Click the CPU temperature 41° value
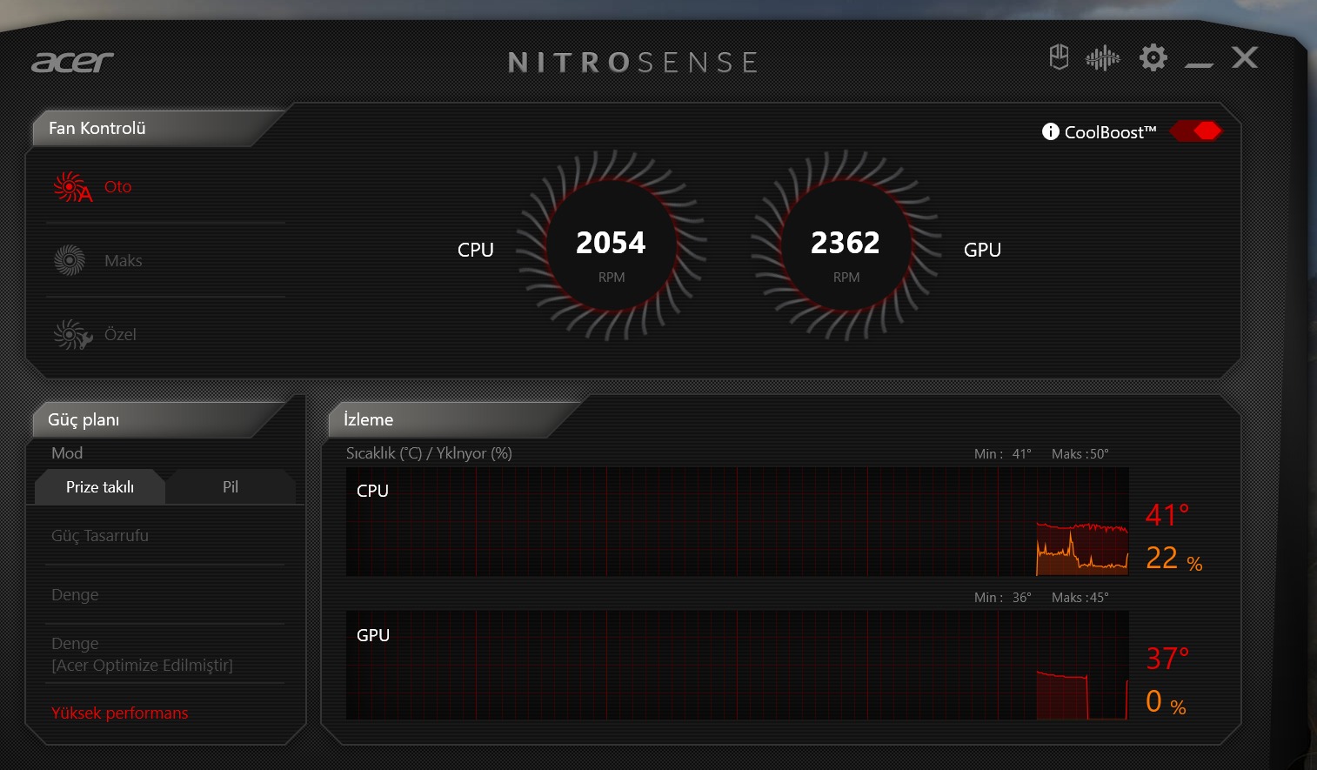Image resolution: width=1317 pixels, height=770 pixels. pyautogui.click(x=1167, y=514)
